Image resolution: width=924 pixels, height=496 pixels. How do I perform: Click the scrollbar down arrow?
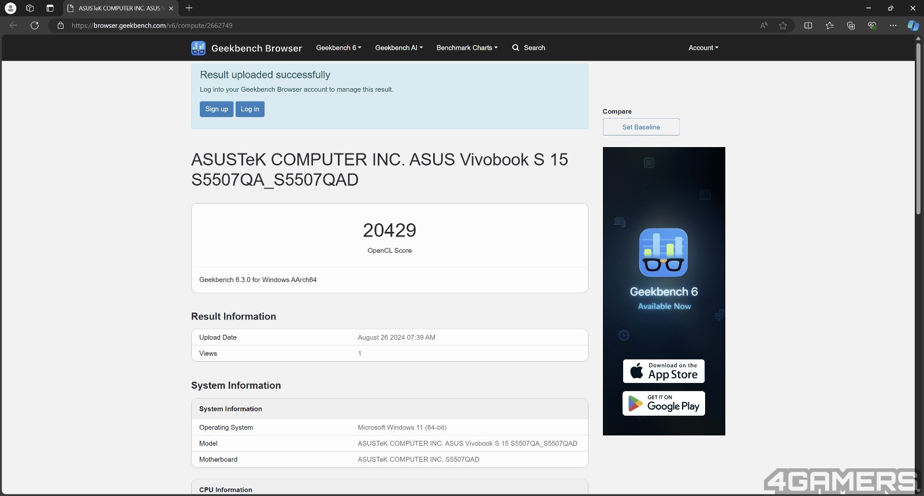918,491
